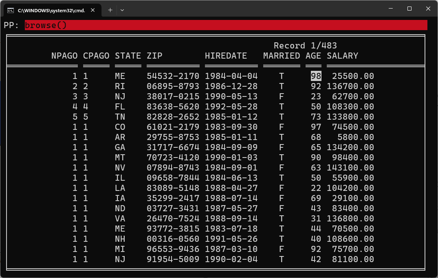Click state cell MI
Viewport: 438px width, 278px height.
point(120,249)
